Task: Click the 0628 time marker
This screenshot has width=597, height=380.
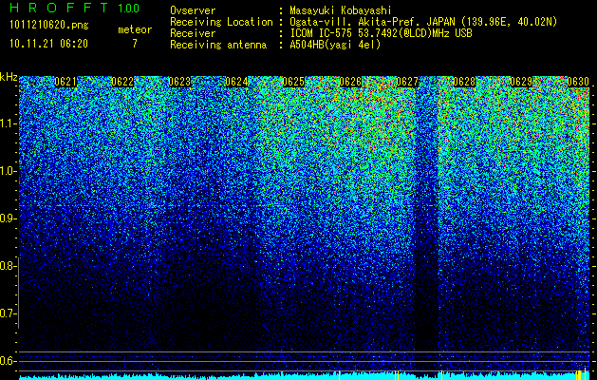Action: pyautogui.click(x=464, y=82)
